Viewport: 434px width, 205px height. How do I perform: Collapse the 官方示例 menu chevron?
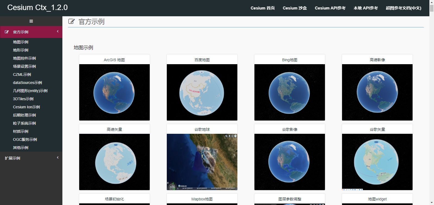(58, 31)
